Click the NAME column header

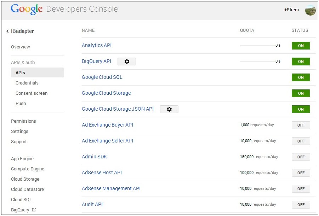pos(88,30)
